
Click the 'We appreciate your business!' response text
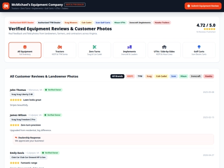[x=29, y=141]
